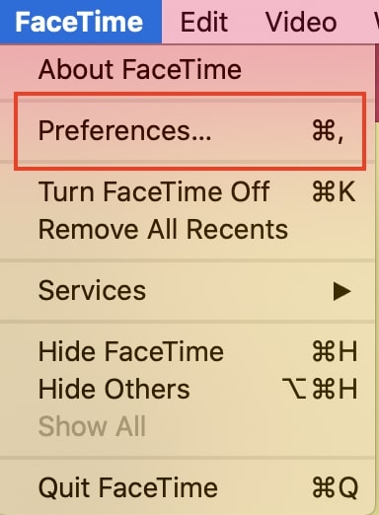Click the ⌘, shortcut symbol beside Preferences

click(x=328, y=130)
